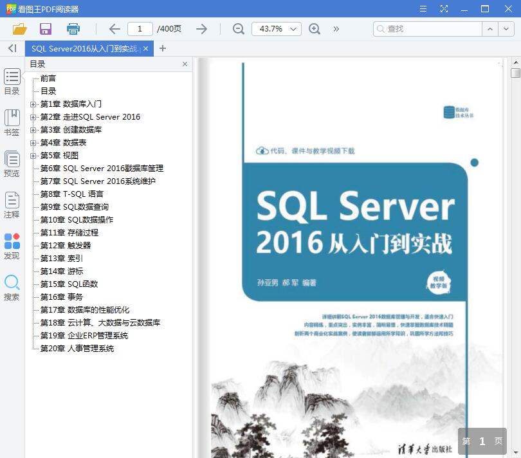Expand 第3章 创建数据库 node
Image resolution: width=521 pixels, height=458 pixels.
click(33, 130)
